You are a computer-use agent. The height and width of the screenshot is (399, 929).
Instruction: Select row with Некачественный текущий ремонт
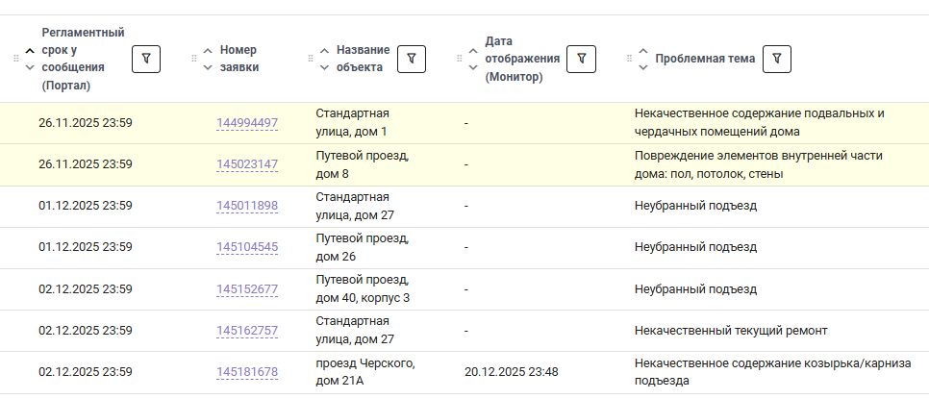point(731,331)
